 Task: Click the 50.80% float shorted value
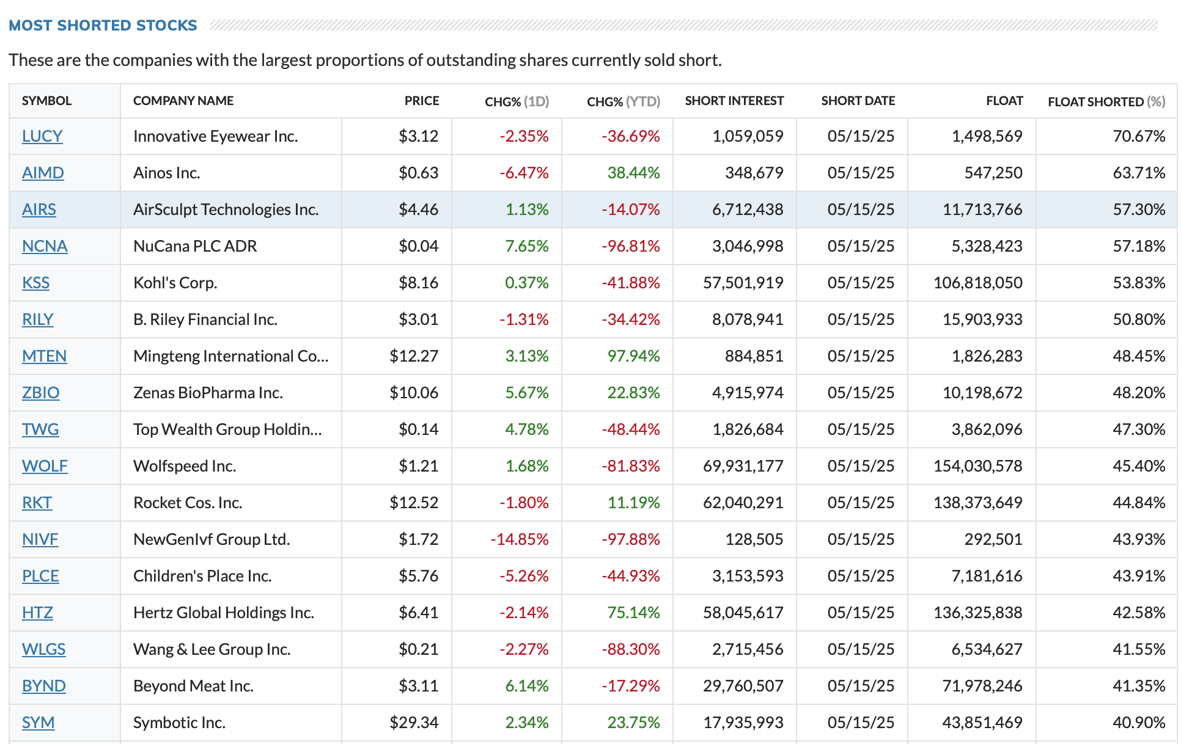tap(1139, 319)
